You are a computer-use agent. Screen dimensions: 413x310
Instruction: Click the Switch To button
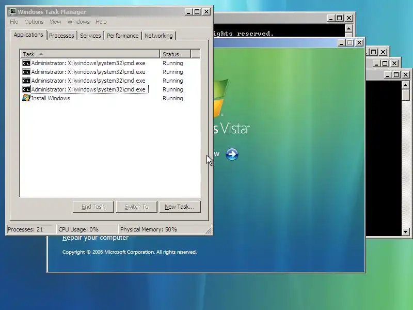tap(136, 207)
